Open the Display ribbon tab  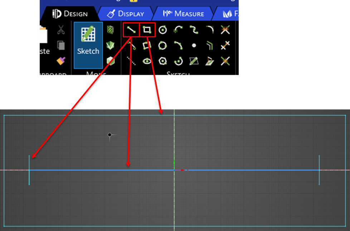[127, 14]
